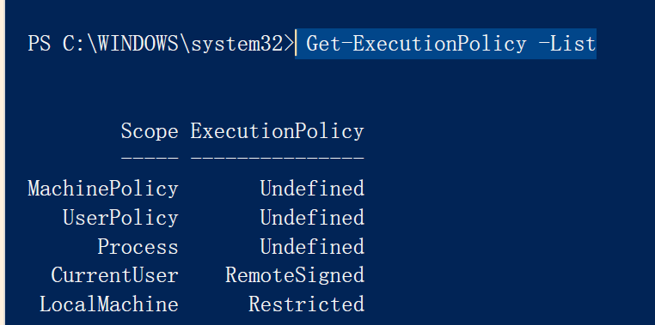Image resolution: width=655 pixels, height=325 pixels.
Task: Click the PS prompt label
Action: (x=40, y=44)
